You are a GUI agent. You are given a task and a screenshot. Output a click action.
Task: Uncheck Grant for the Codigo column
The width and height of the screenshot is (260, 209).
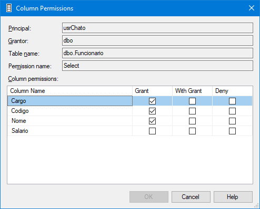tap(152, 111)
